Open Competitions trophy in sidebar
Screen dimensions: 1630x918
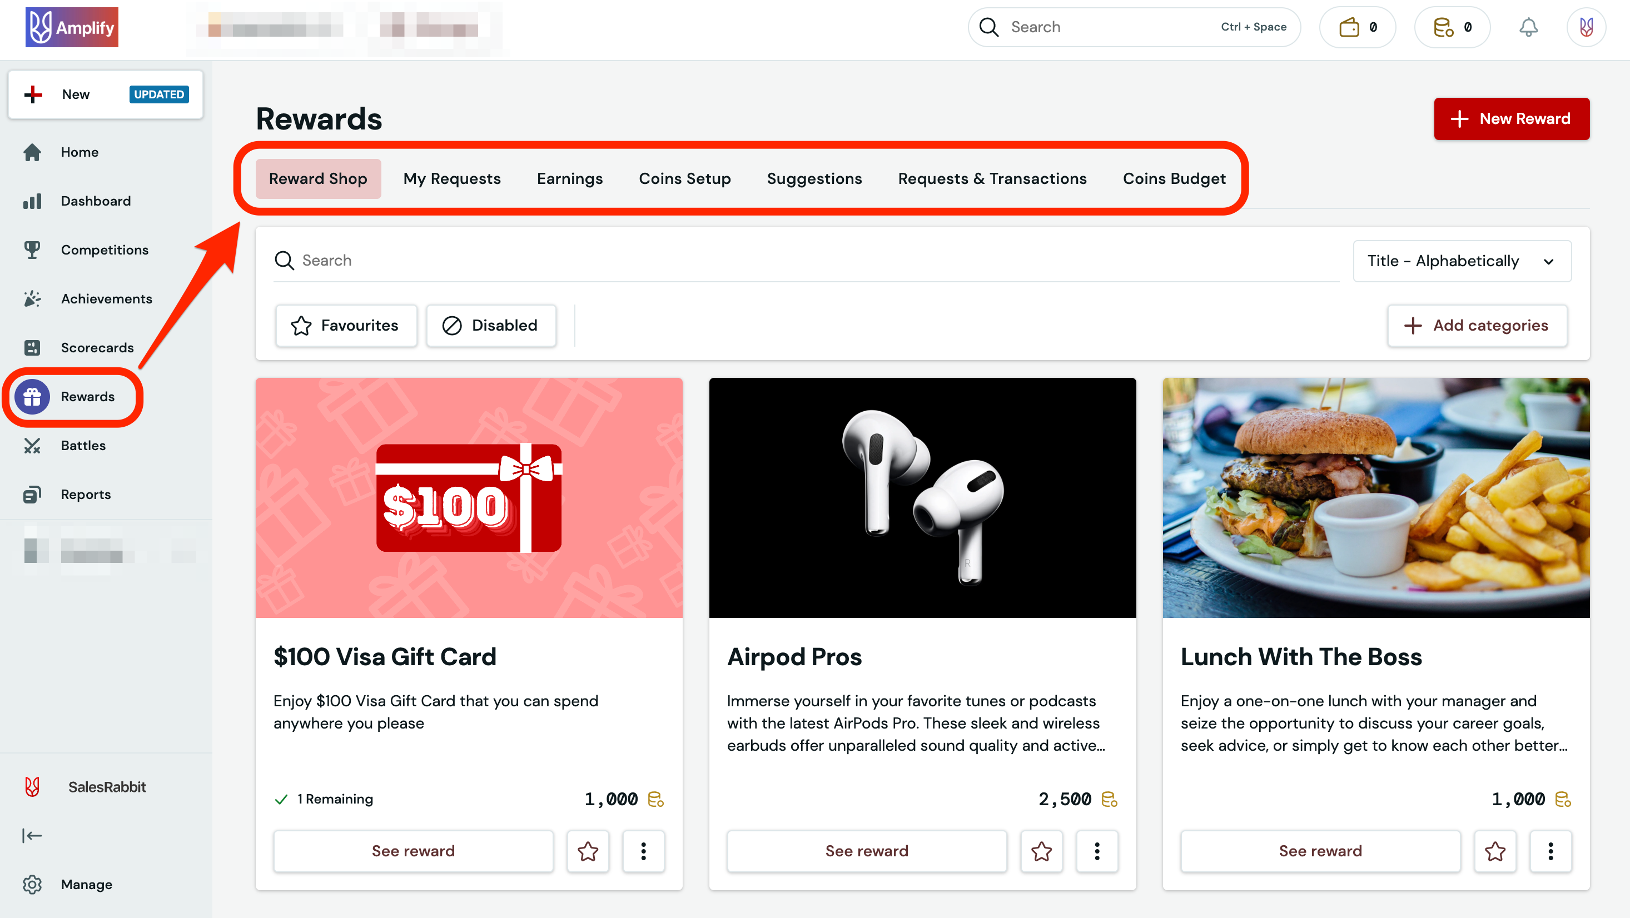tap(32, 250)
